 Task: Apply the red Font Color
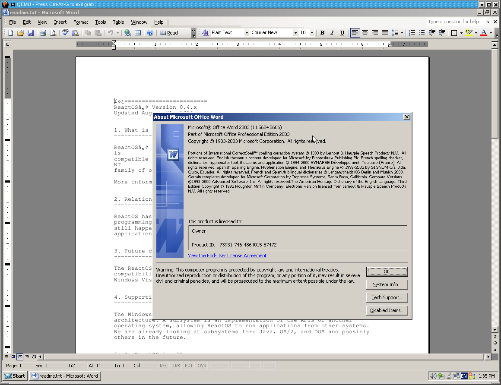click(x=484, y=33)
